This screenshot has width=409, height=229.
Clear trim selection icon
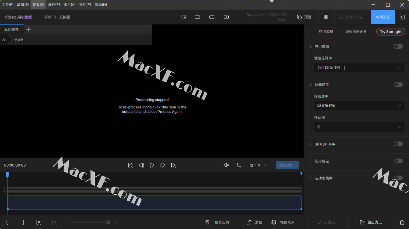click(x=39, y=222)
